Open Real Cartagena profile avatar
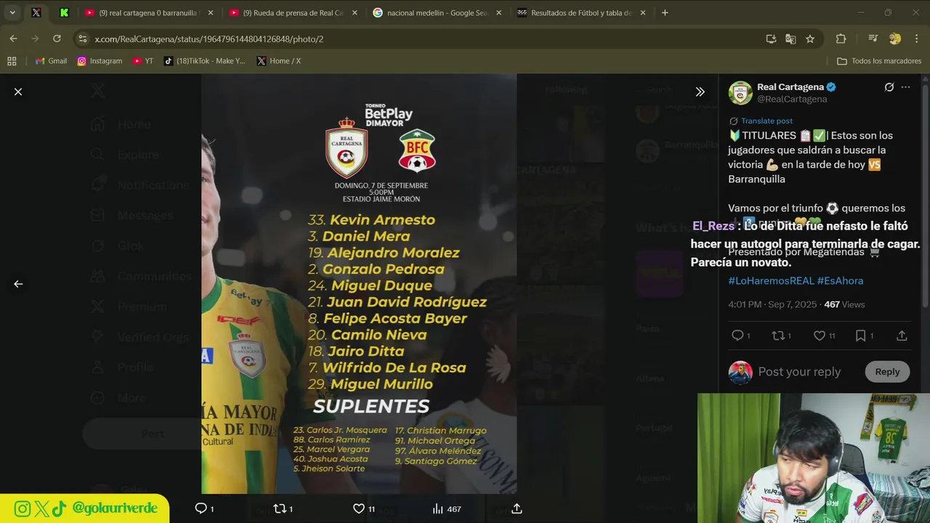Viewport: 930px width, 523px height. coord(740,93)
